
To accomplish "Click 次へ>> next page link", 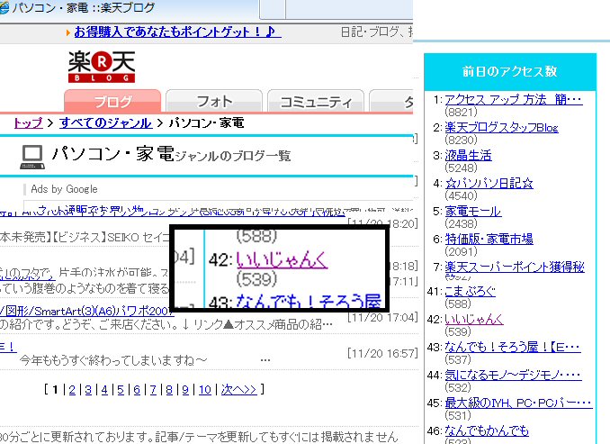I will pyautogui.click(x=238, y=389).
